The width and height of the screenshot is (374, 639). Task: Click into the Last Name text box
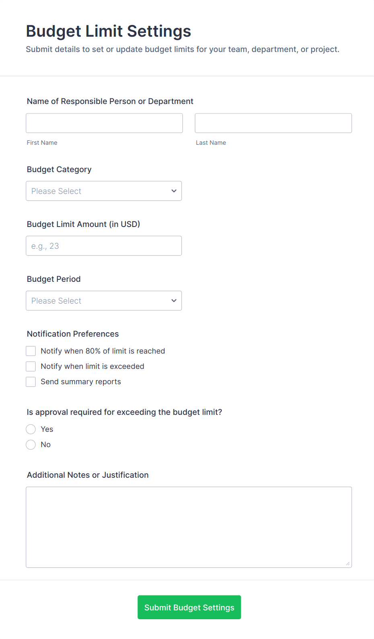273,123
